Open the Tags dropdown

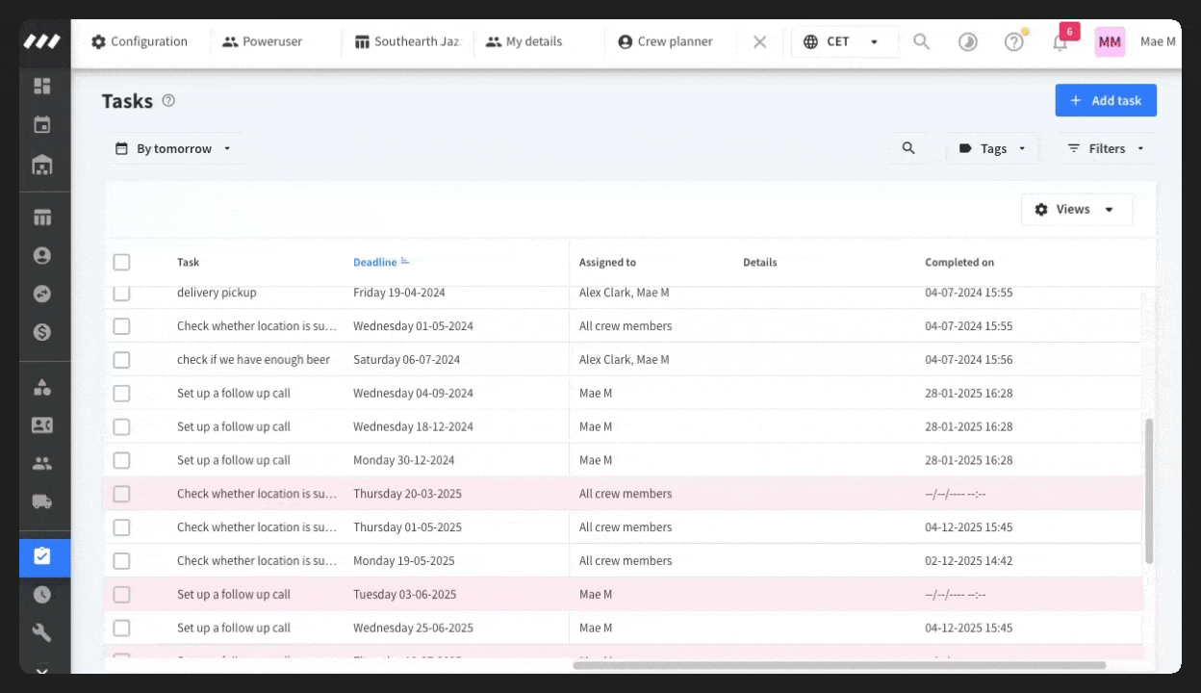pos(992,148)
